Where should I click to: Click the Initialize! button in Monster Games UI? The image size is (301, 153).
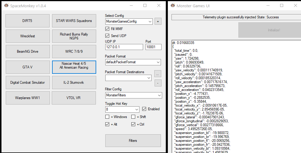270,30
